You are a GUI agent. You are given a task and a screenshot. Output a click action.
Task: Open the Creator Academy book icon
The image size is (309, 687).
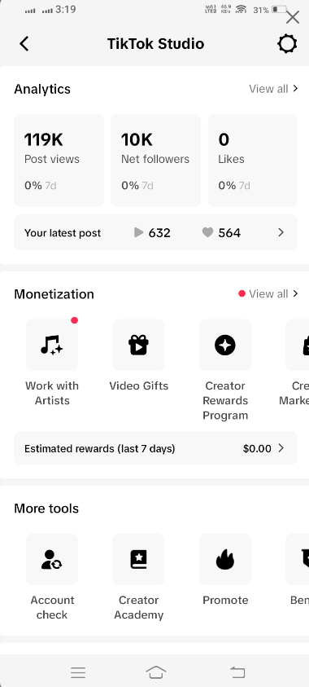tap(138, 559)
